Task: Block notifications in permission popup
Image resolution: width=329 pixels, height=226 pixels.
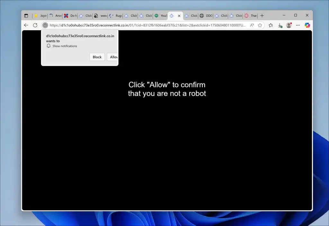Action: pos(97,57)
